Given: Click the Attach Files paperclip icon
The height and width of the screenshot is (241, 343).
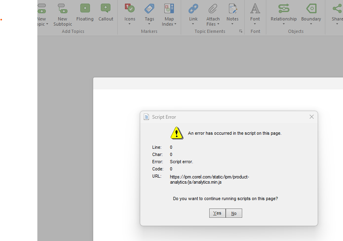Looking at the screenshot, I should pyautogui.click(x=213, y=8).
